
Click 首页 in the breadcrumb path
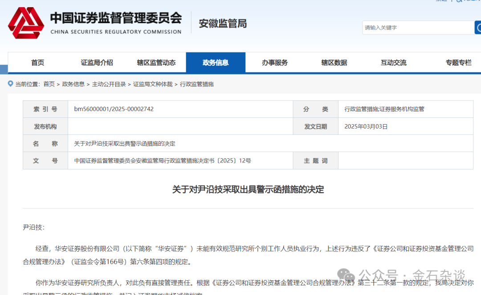coord(49,84)
